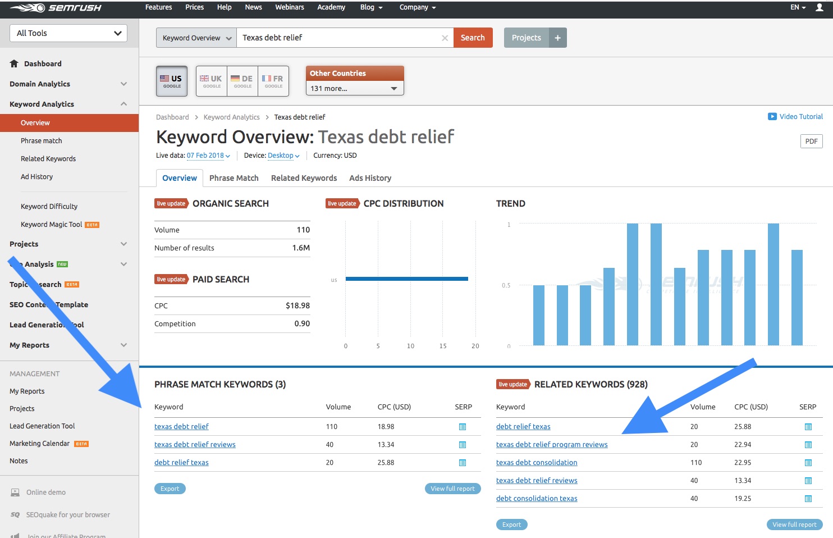
Task: Open the Company menu
Action: tap(418, 7)
